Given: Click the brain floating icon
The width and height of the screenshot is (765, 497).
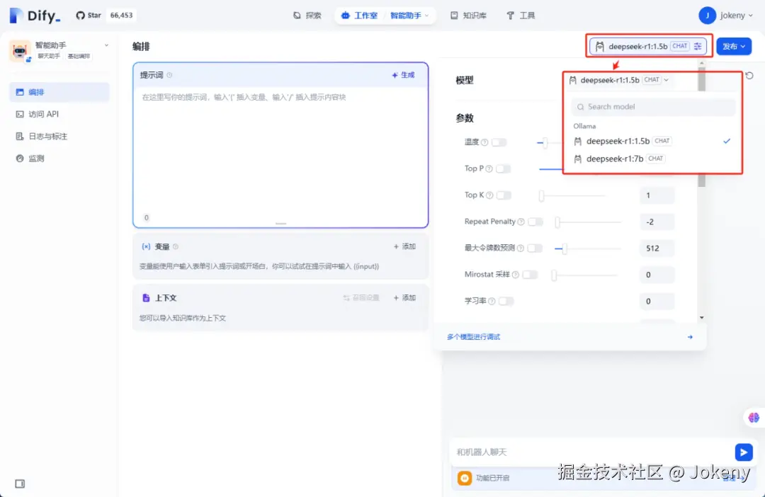Looking at the screenshot, I should coord(754,418).
